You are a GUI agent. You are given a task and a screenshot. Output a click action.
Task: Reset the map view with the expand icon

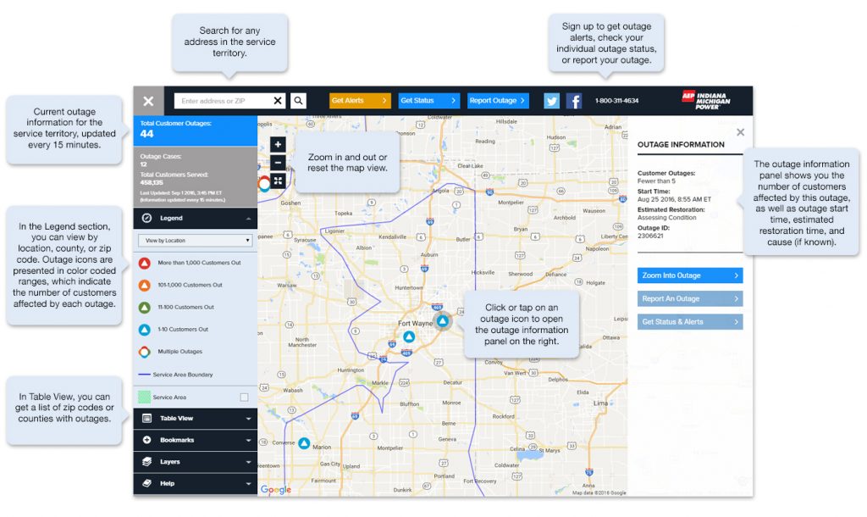278,181
